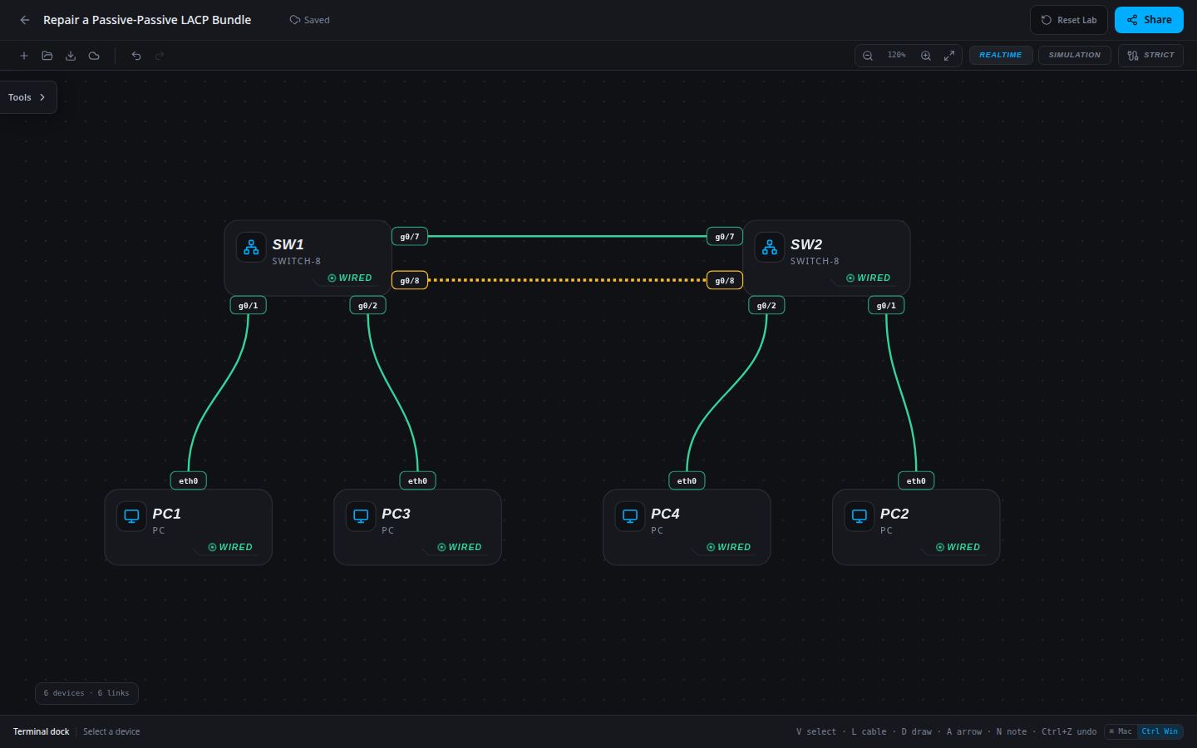This screenshot has height=748, width=1197.
Task: Select PC2 eth0 port
Action: tap(916, 481)
